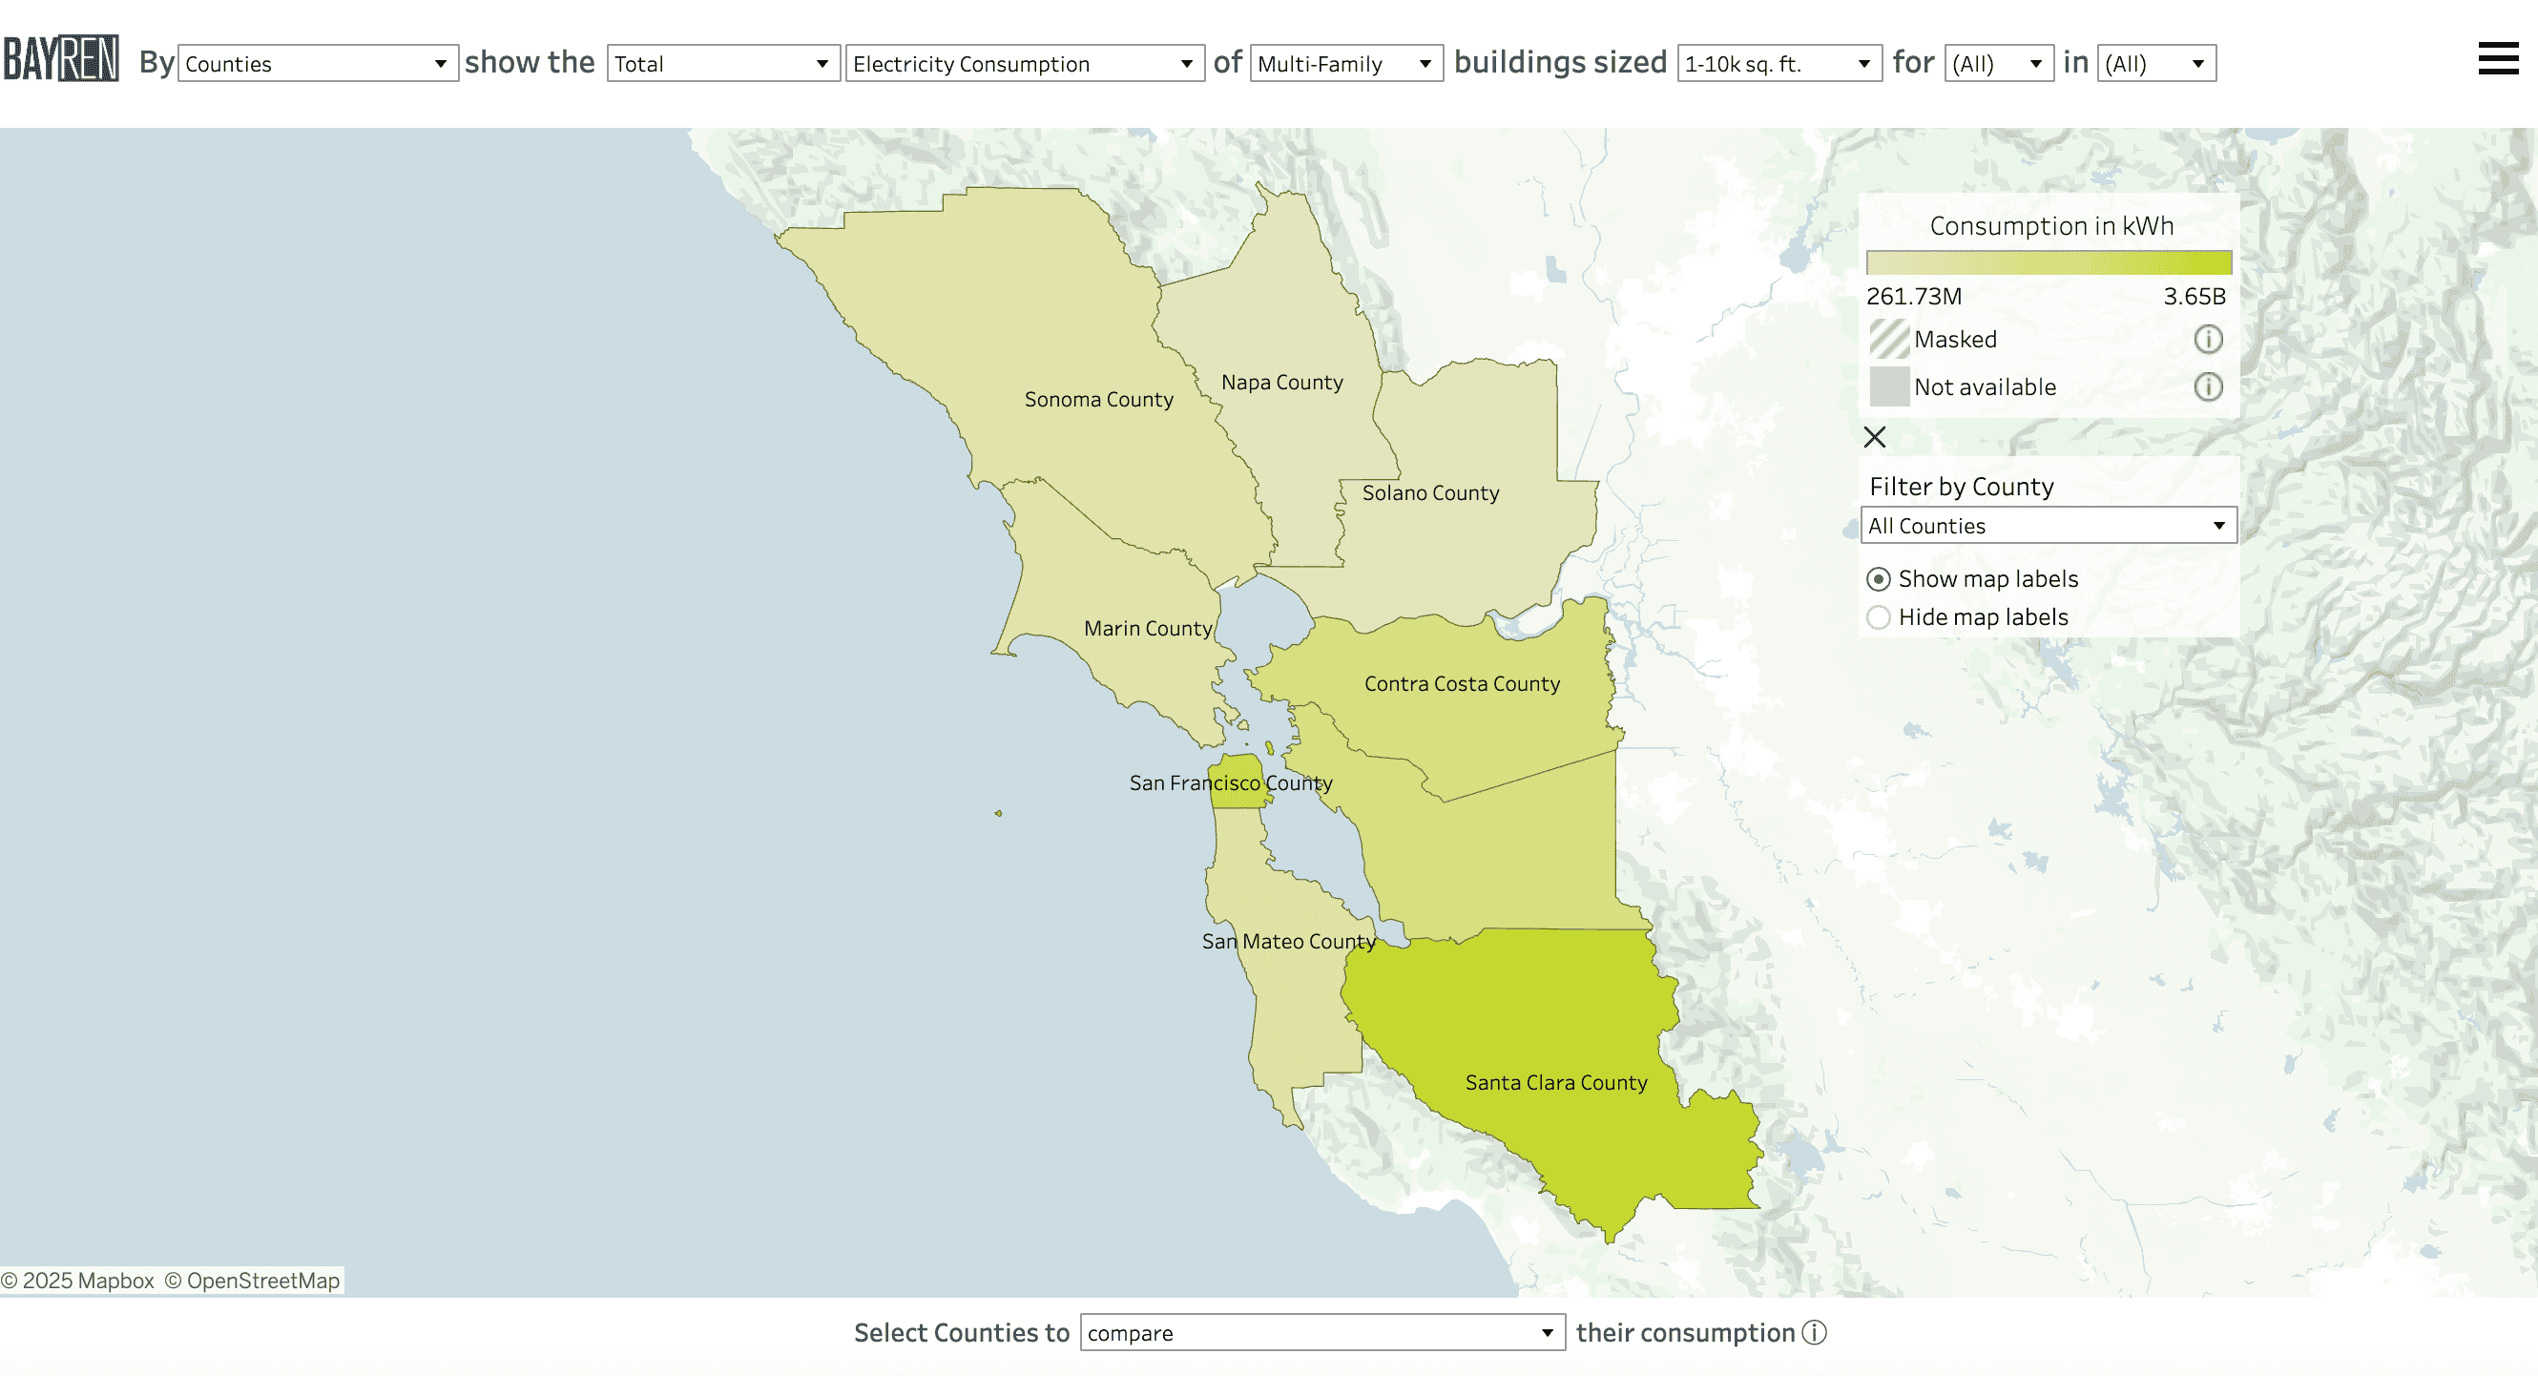The width and height of the screenshot is (2538, 1376).
Task: Open the Electricity Consumption dropdown
Action: pyautogui.click(x=1025, y=63)
